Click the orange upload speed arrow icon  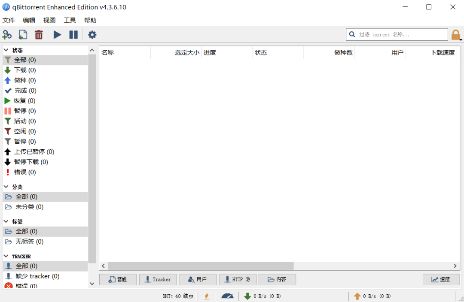pyautogui.click(x=357, y=296)
